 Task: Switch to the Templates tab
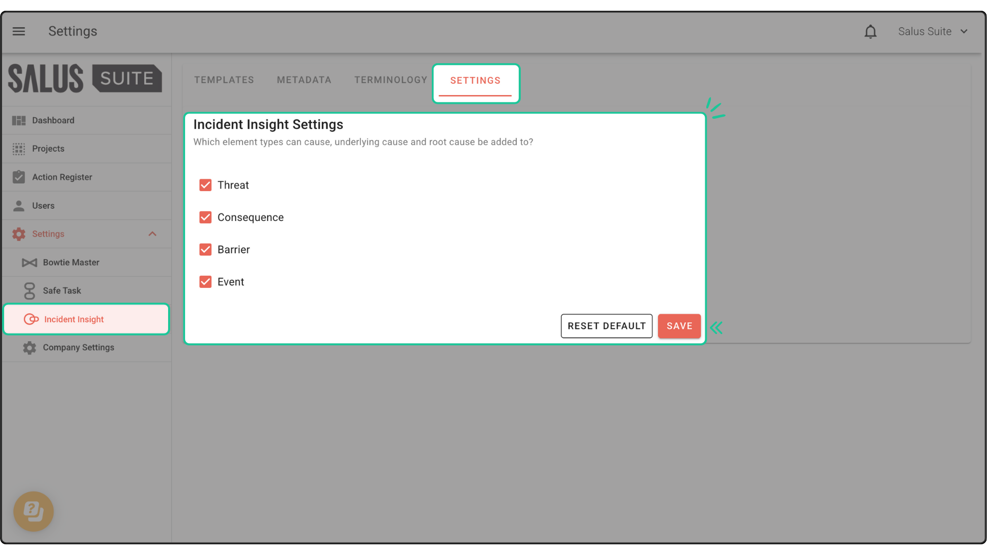224,80
